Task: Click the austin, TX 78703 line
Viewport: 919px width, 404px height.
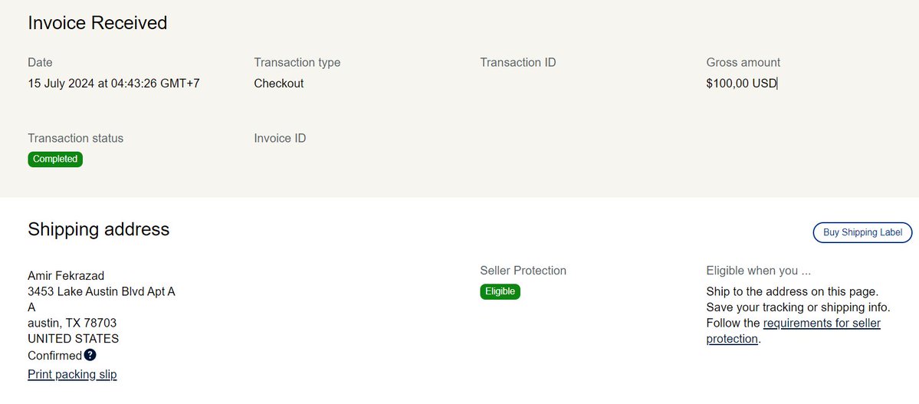Action: (72, 324)
